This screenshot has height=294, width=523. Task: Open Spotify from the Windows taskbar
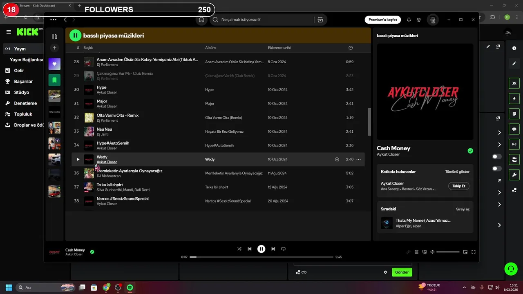(x=130, y=287)
